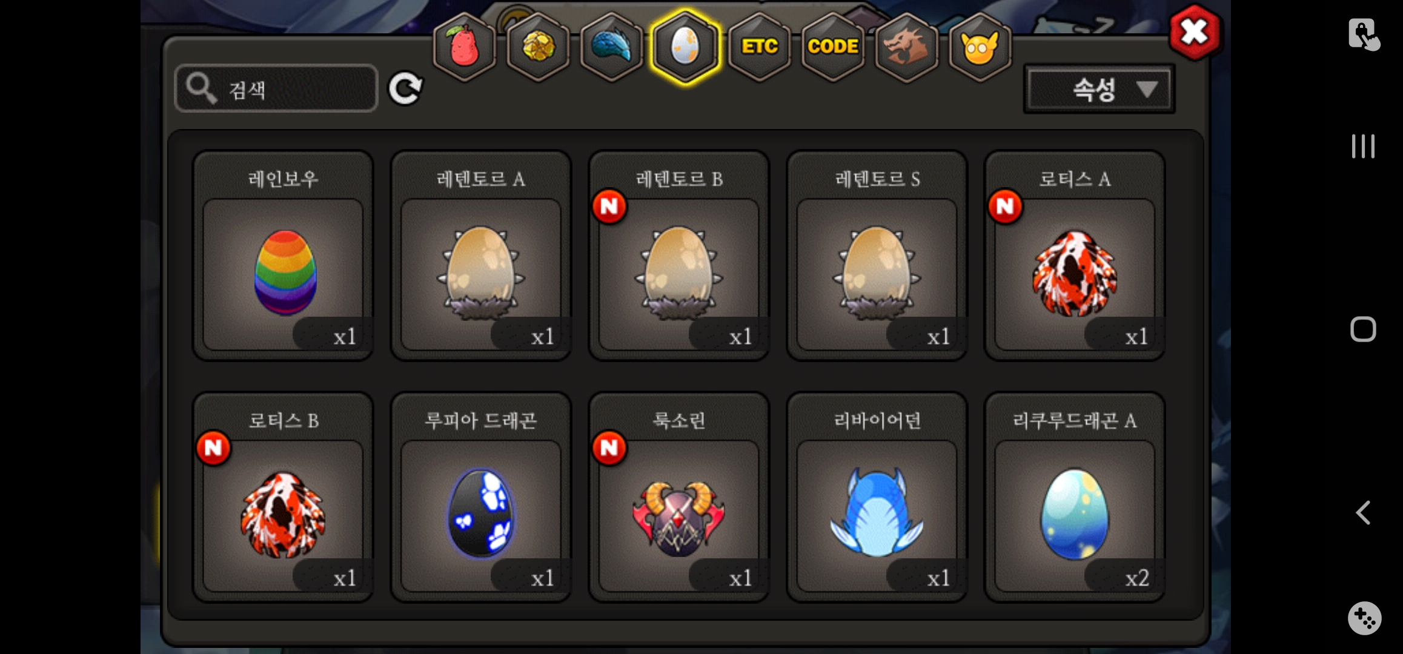Switch to the gold nugget tab
The width and height of the screenshot is (1403, 654).
tap(538, 47)
